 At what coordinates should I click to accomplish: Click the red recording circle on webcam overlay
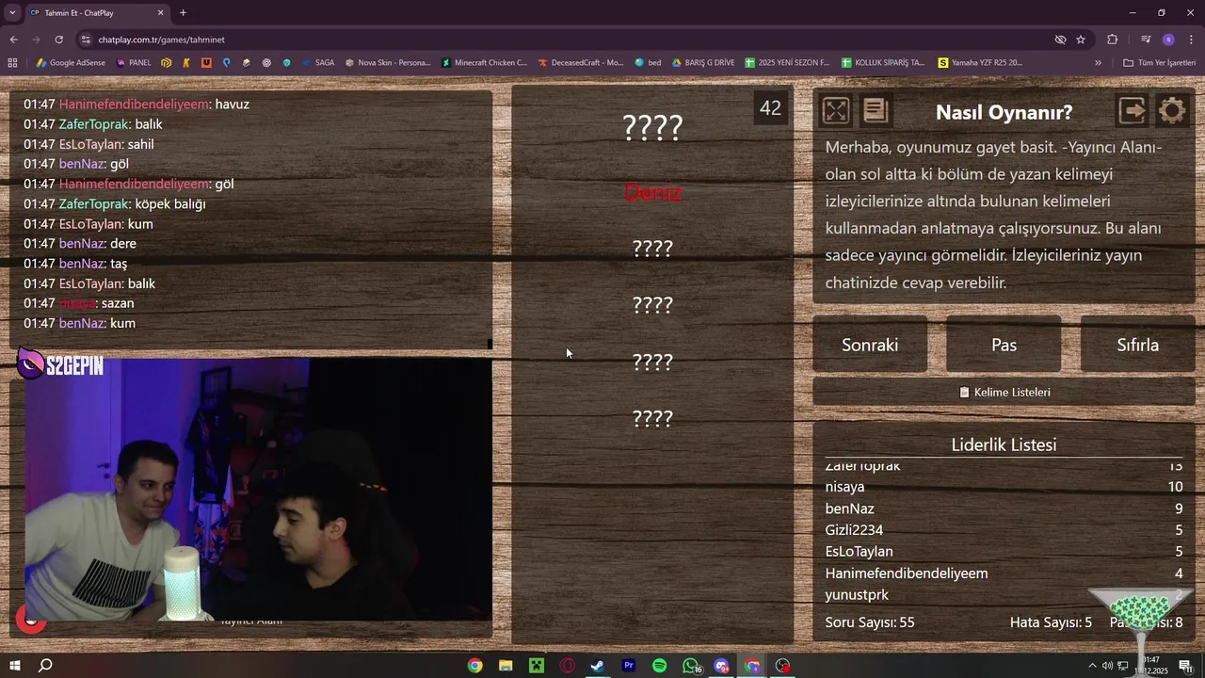(x=31, y=619)
